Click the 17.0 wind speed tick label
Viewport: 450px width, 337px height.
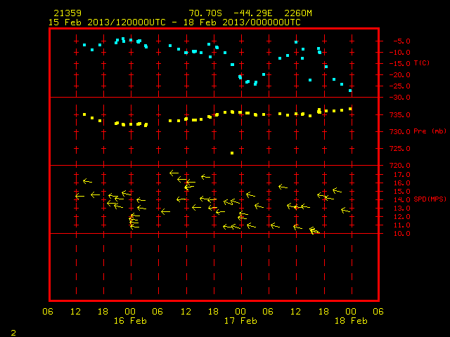click(x=402, y=175)
